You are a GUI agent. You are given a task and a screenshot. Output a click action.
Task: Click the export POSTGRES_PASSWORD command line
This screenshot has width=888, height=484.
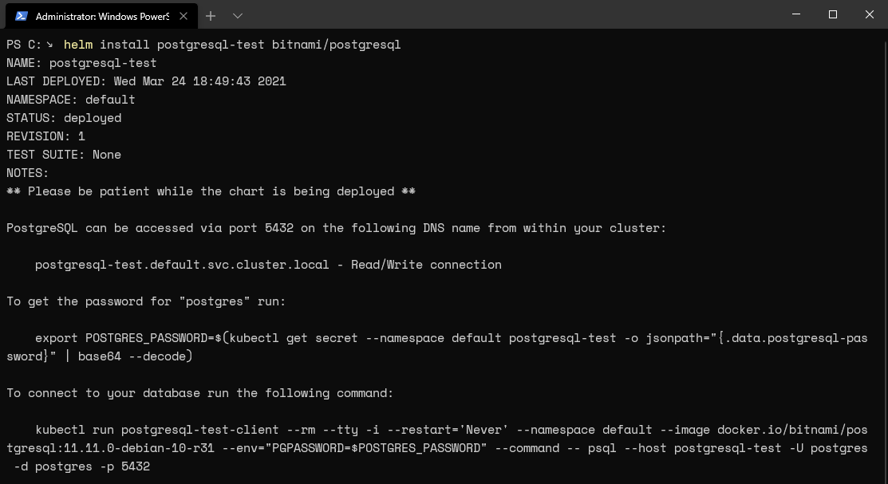pyautogui.click(x=437, y=347)
